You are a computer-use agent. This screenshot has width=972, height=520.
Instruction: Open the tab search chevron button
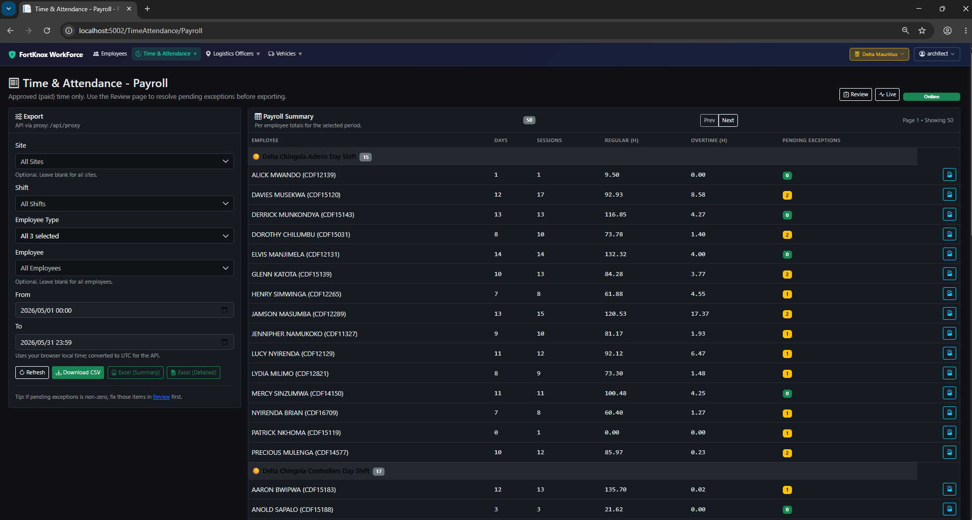point(9,9)
